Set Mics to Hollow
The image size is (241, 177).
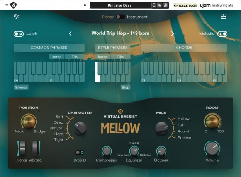coord(183,119)
